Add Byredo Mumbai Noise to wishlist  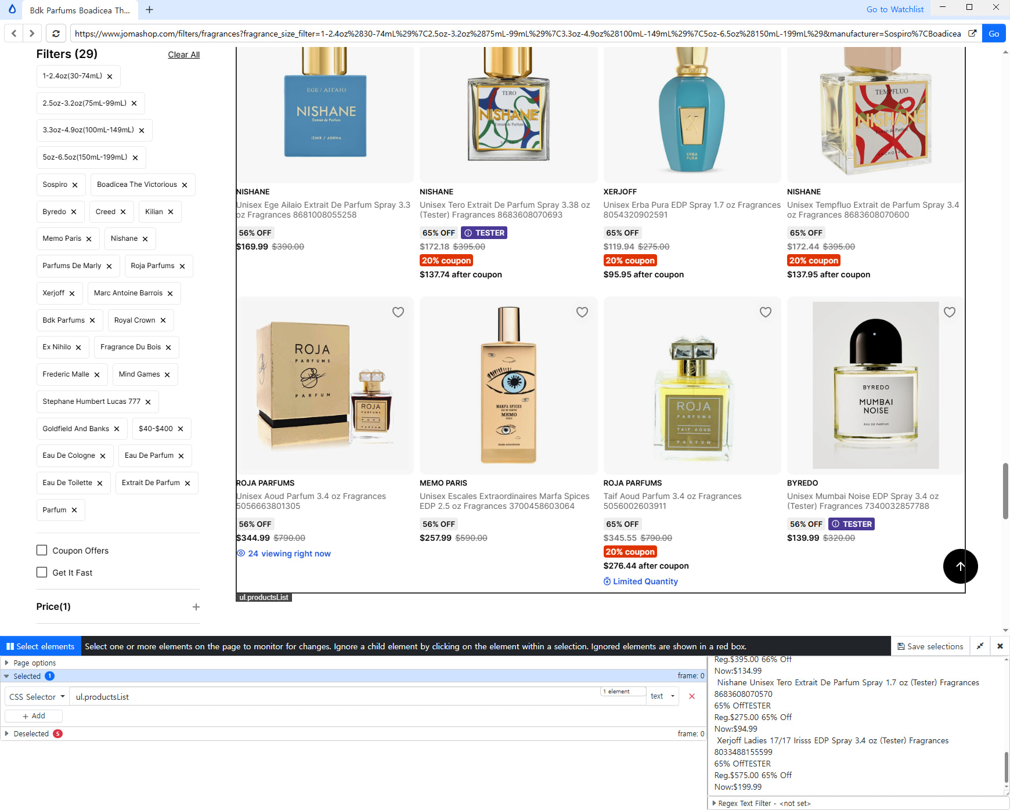point(950,312)
